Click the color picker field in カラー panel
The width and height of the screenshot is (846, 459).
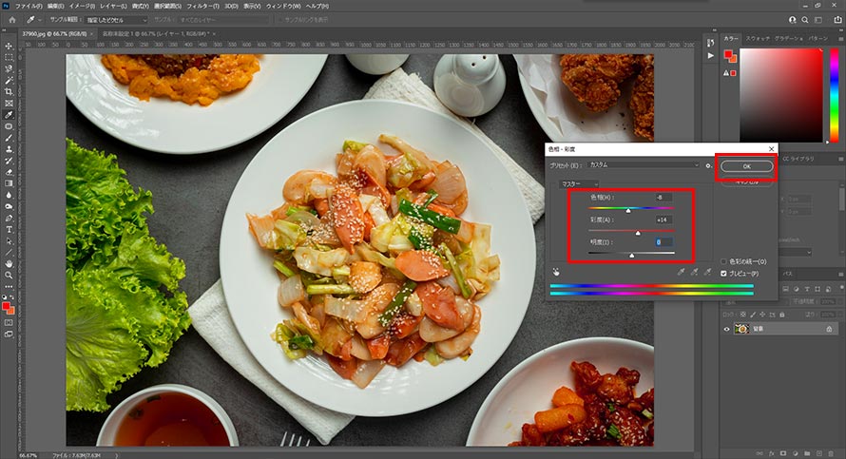pos(780,95)
